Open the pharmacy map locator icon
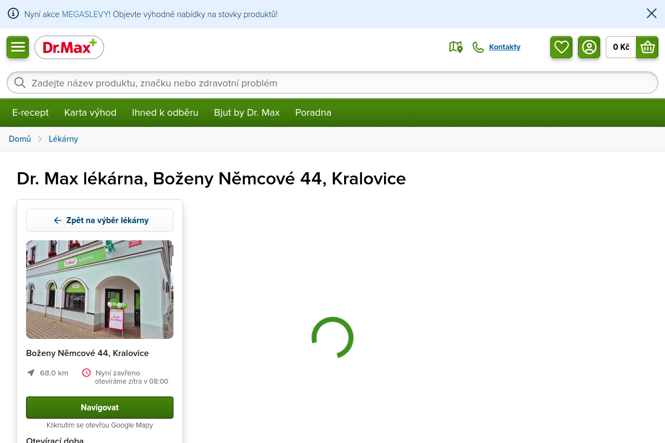 456,47
